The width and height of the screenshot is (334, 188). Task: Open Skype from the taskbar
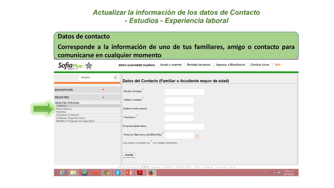(117, 173)
